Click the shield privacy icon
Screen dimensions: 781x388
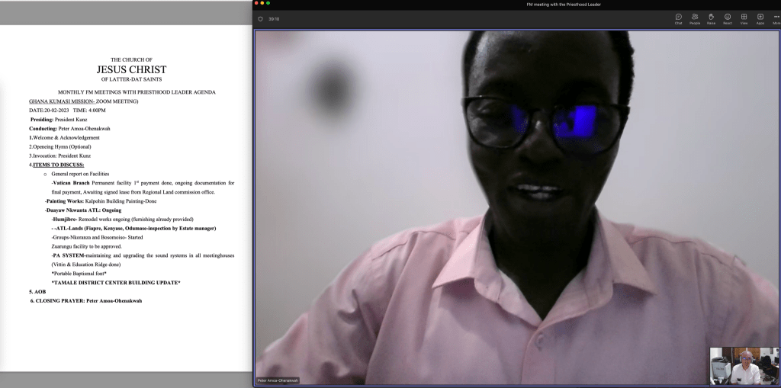click(x=261, y=19)
